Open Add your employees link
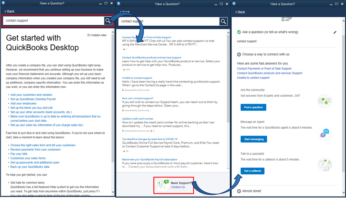The image size is (346, 198). [x=24, y=103]
